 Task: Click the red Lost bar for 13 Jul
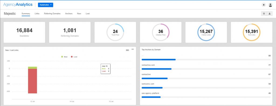pos(32,81)
